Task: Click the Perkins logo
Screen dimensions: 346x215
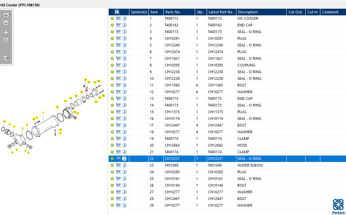Action: (338, 206)
